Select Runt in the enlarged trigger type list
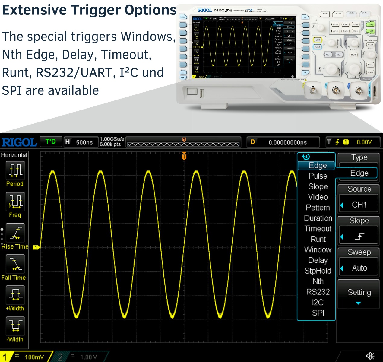The width and height of the screenshot is (383, 362). click(x=318, y=239)
